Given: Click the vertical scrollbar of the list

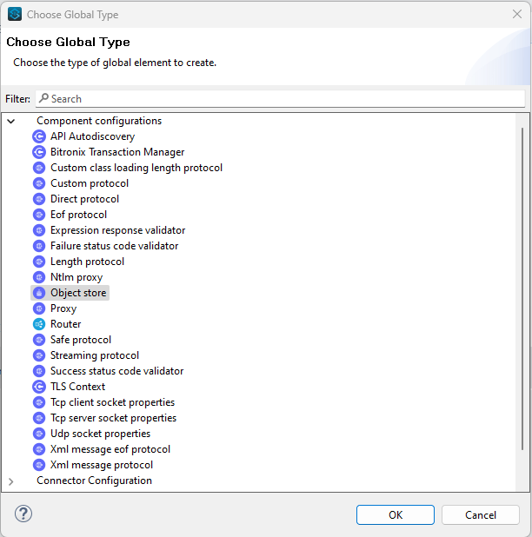Looking at the screenshot, I should 522,287.
